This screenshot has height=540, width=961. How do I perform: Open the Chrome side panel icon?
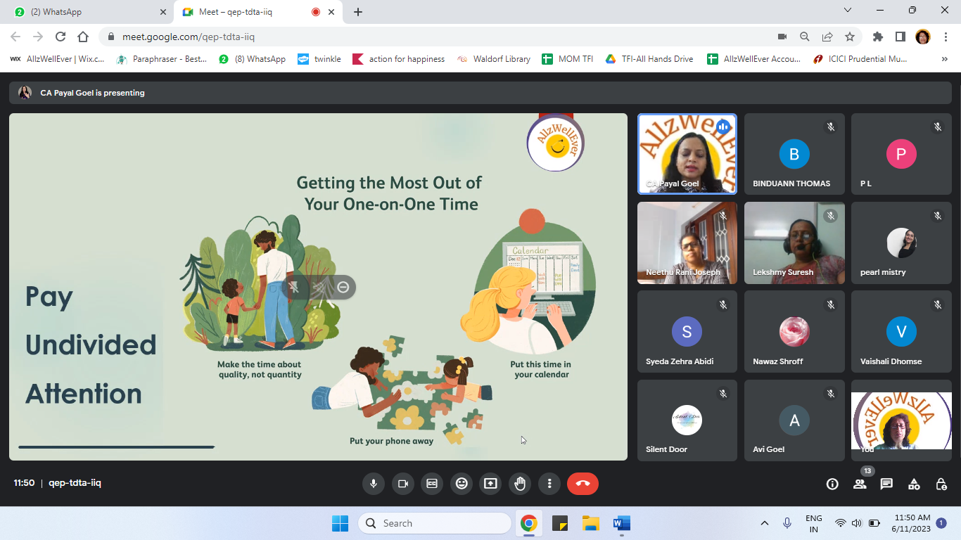[x=900, y=37]
